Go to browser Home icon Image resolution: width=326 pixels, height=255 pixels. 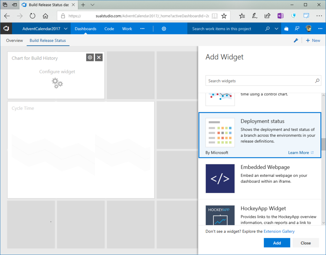click(x=45, y=16)
